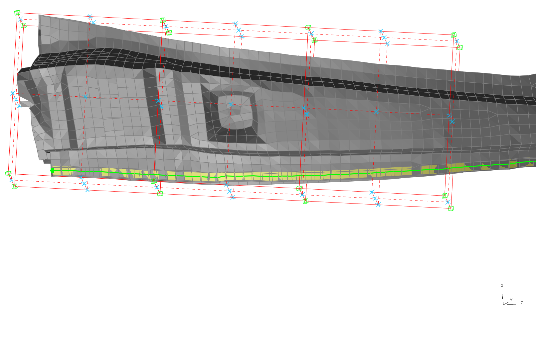Image resolution: width=536 pixels, height=338 pixels.
Task: Select the leftmost blue star mid-edge marker
Action: (x=13, y=93)
